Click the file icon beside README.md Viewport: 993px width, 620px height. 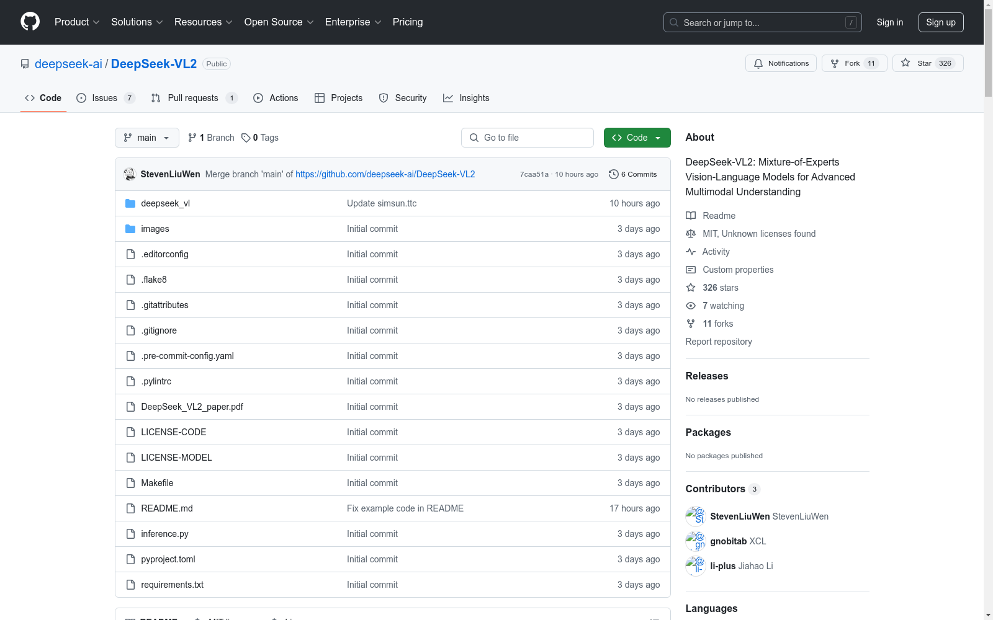130,508
